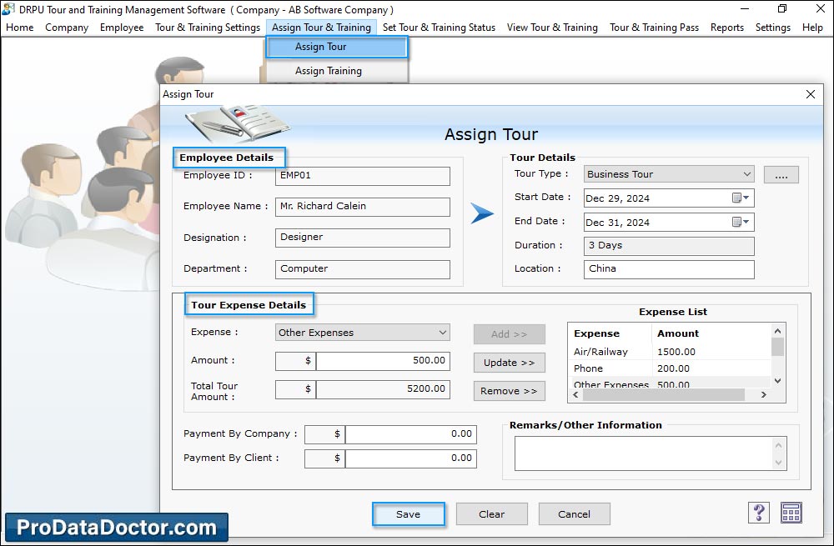Click the help question mark icon
The height and width of the screenshot is (546, 834).
[759, 513]
